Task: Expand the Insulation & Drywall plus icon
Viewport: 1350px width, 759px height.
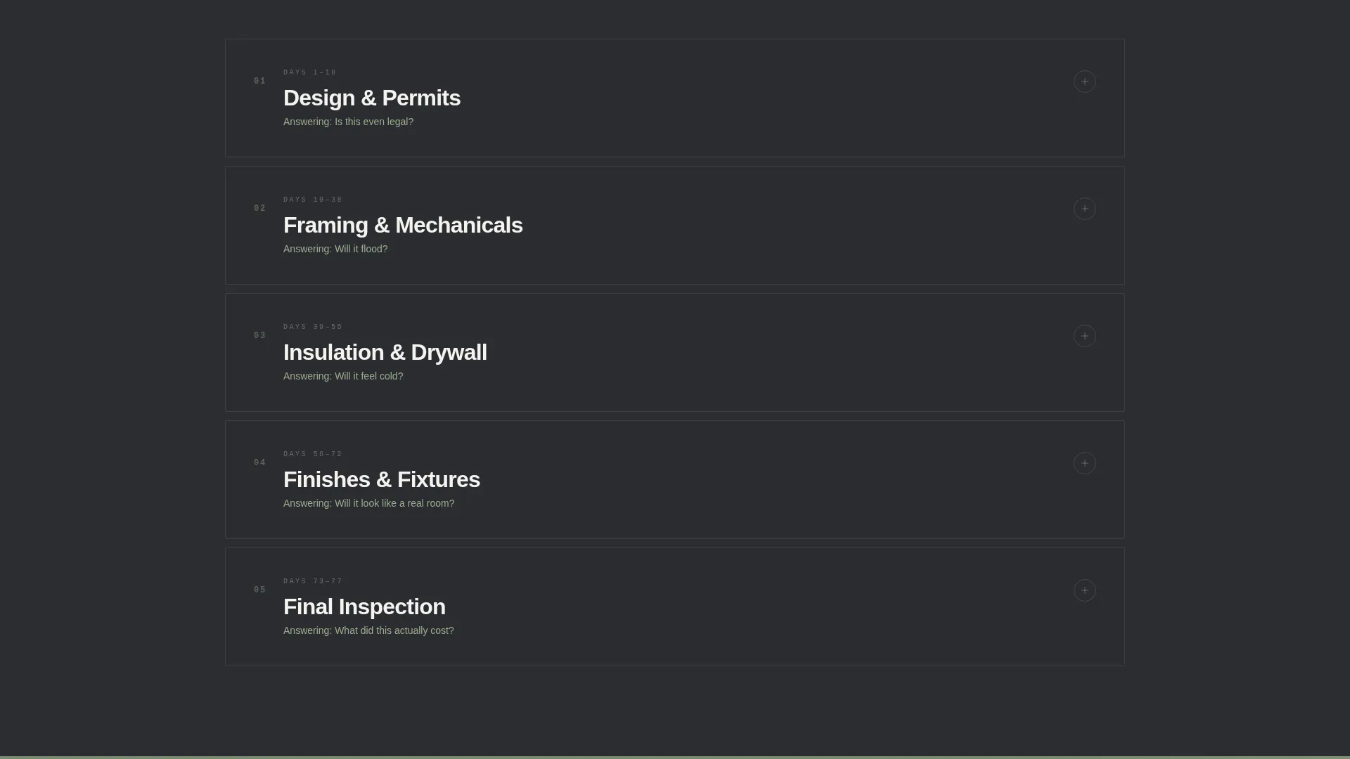Action: [1084, 336]
